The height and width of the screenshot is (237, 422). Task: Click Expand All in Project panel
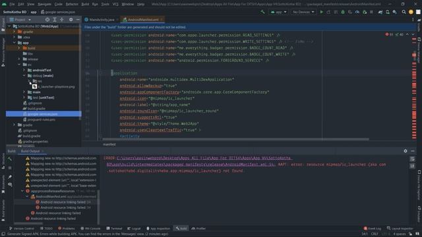point(55,20)
